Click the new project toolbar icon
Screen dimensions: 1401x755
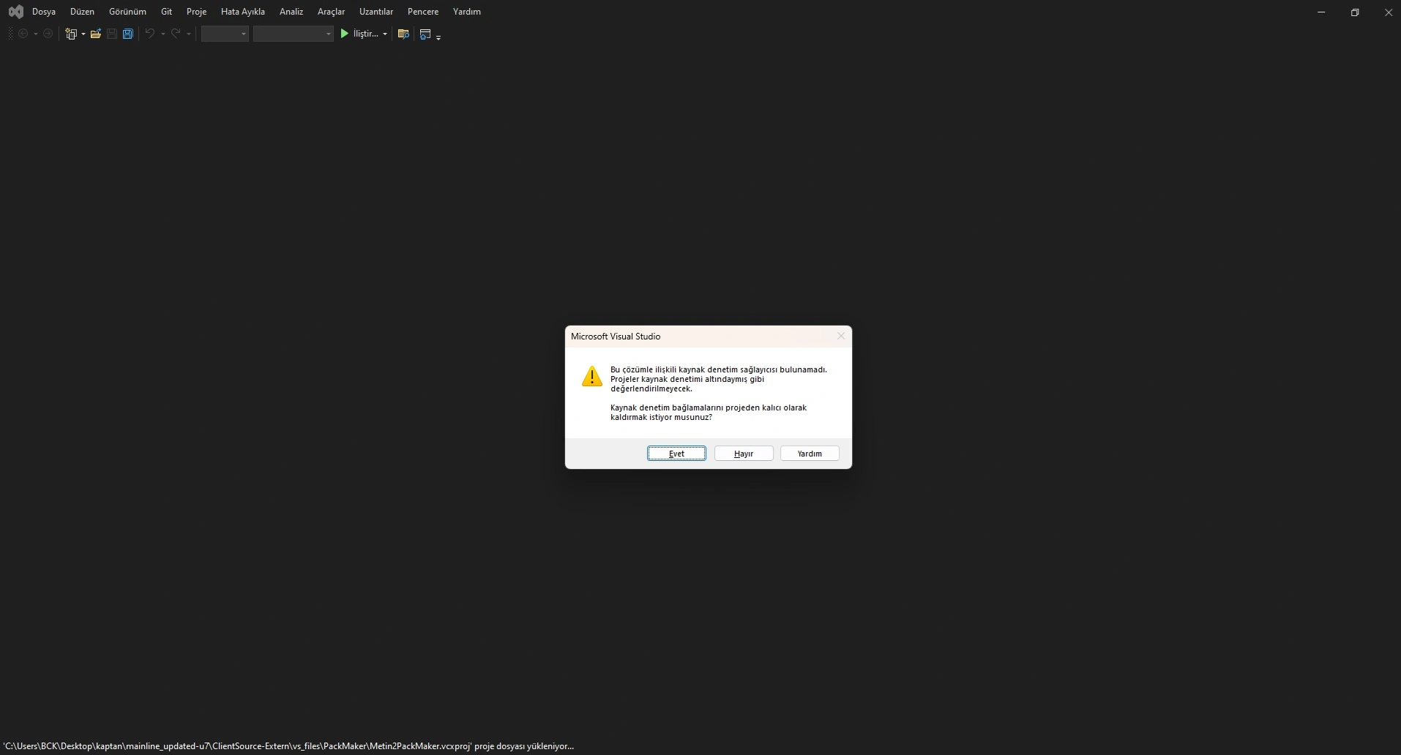tap(70, 34)
